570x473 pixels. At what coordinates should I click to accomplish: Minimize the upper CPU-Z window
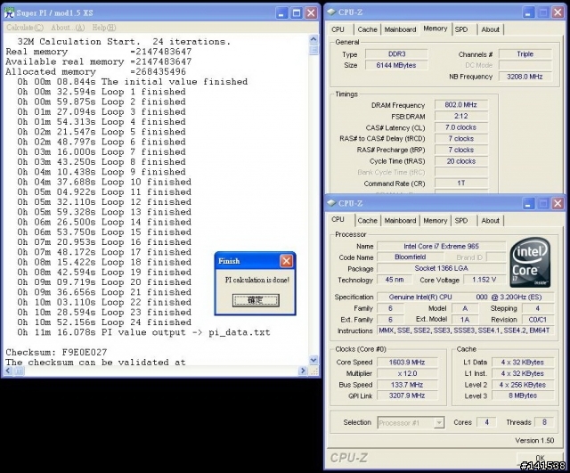[x=528, y=12]
